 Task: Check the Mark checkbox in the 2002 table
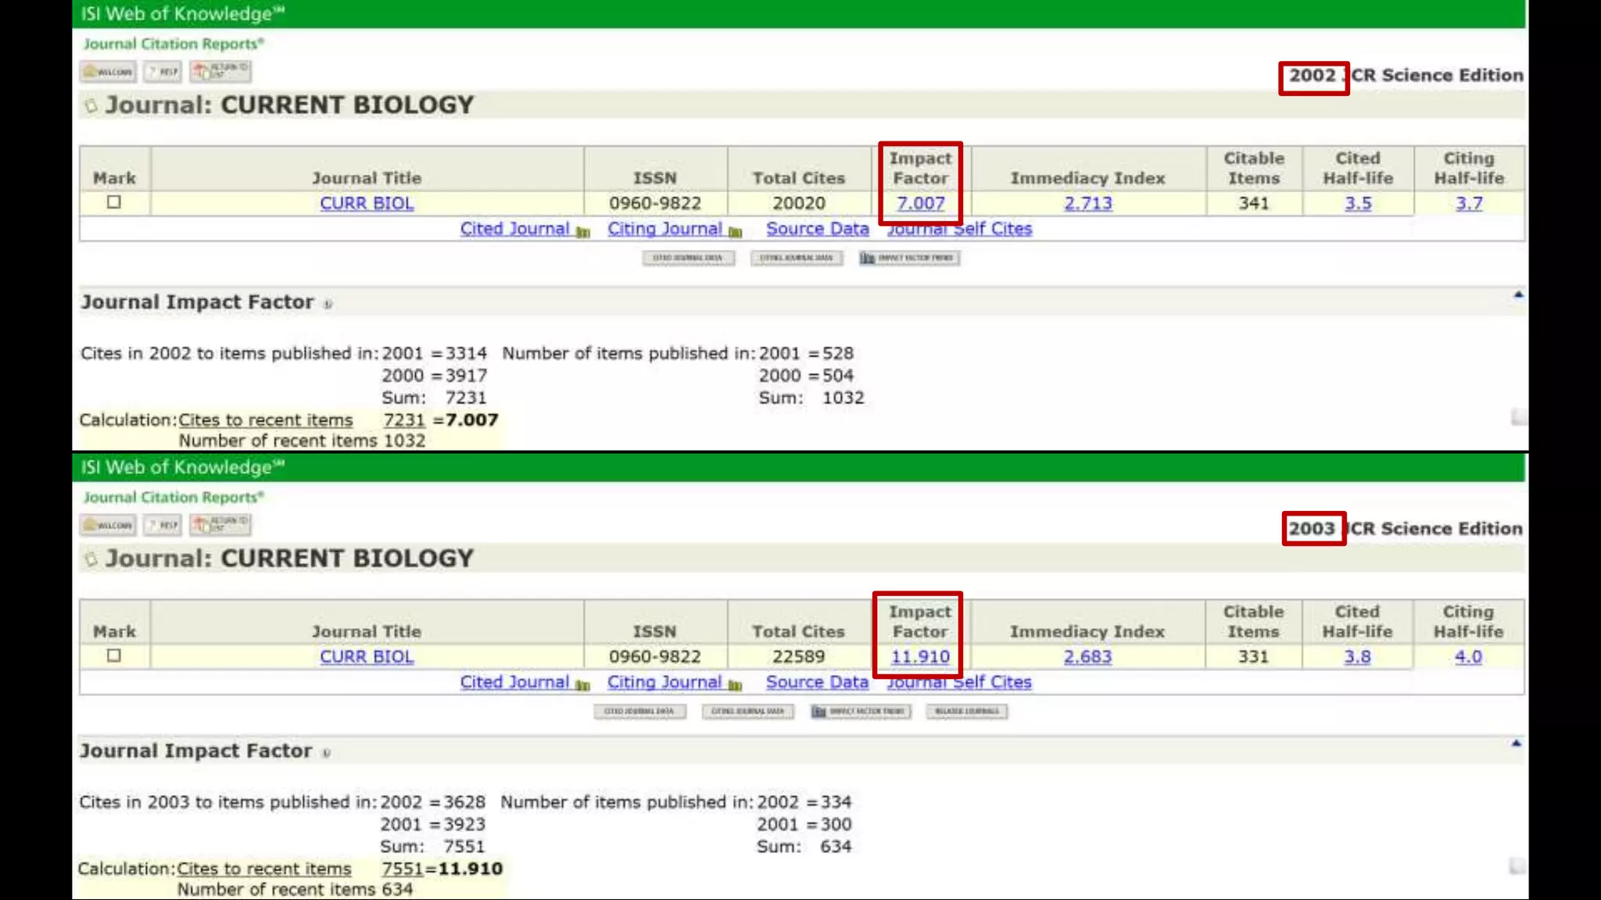click(114, 202)
